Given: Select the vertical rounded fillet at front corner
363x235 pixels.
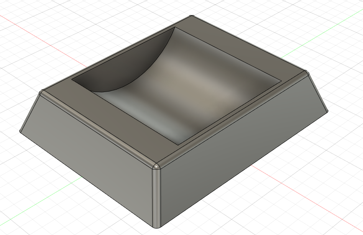Looking at the screenshot, I should (156, 198).
